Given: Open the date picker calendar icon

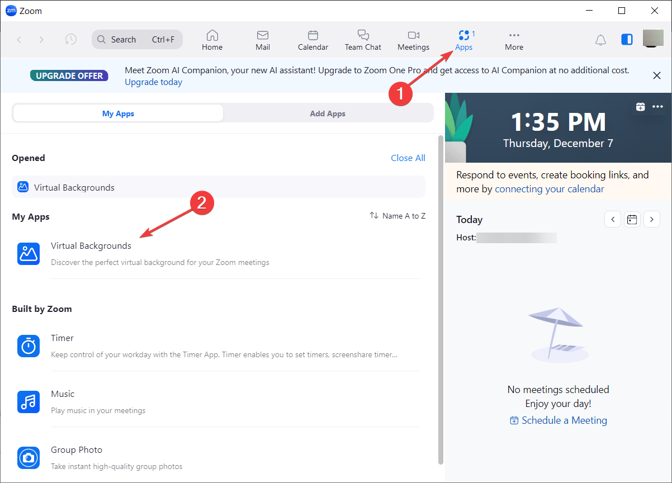Looking at the screenshot, I should click(632, 219).
